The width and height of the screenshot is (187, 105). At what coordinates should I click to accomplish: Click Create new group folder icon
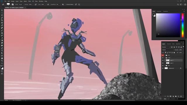tap(176, 96)
